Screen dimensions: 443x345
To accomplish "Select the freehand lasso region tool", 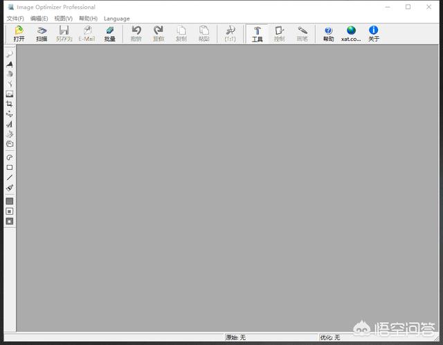I will [x=10, y=157].
